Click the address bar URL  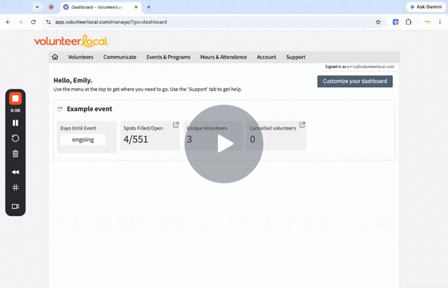[111, 22]
